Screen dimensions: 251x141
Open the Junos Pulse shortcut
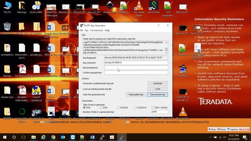pos(153,7)
